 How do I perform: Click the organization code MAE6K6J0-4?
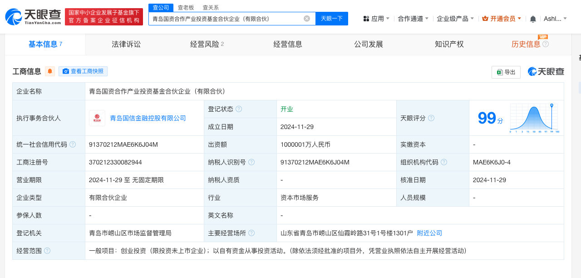(x=492, y=162)
